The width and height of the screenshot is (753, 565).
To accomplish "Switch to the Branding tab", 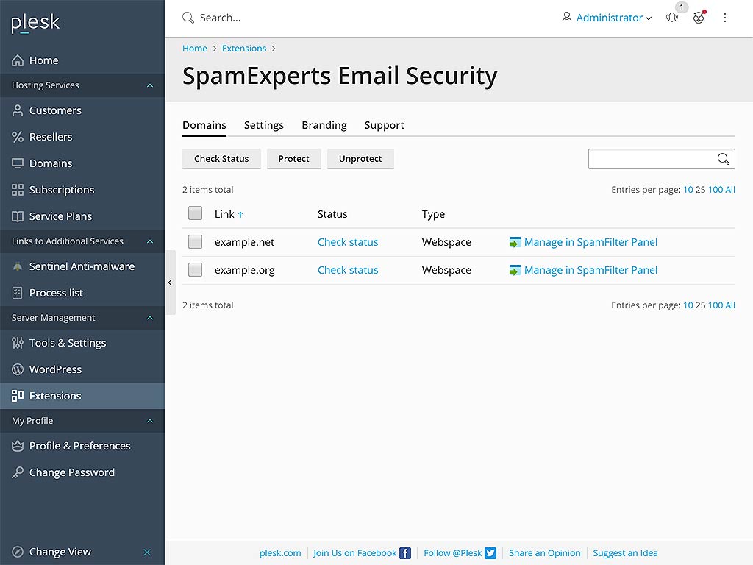I will tap(324, 125).
